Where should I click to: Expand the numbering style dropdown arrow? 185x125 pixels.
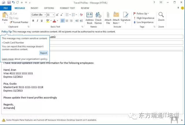coord(76,15)
